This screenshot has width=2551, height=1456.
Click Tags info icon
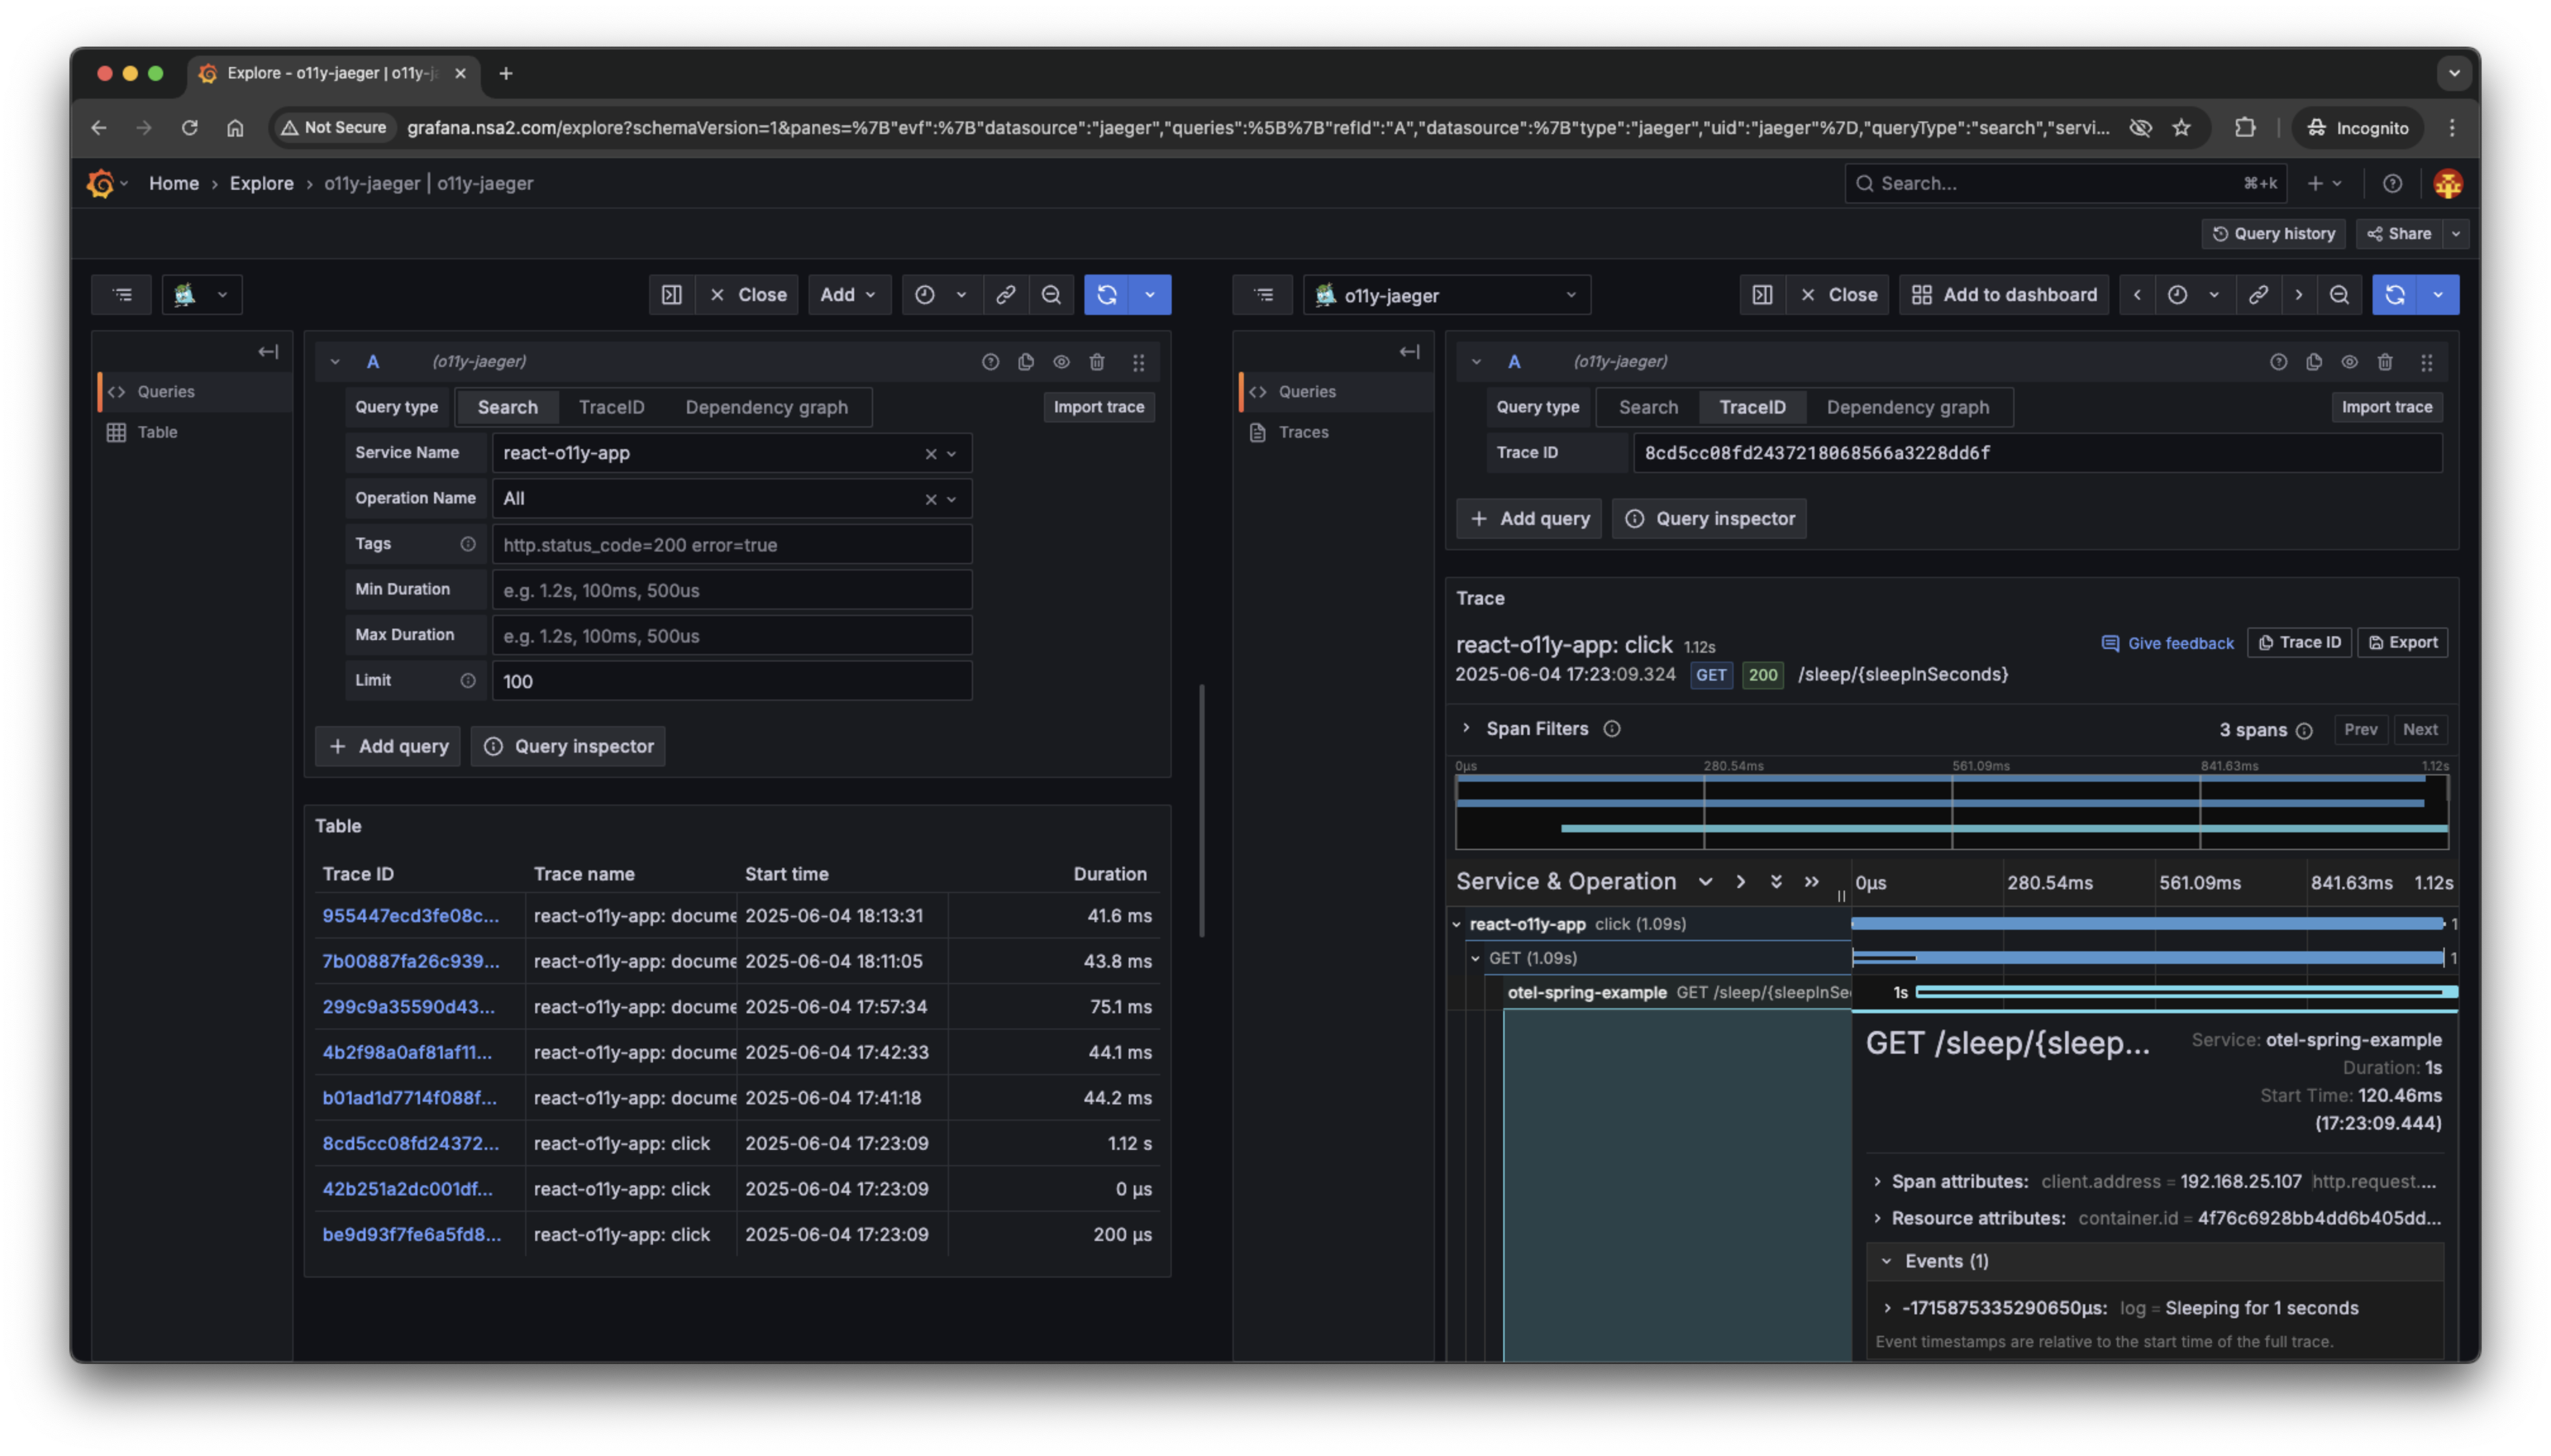coord(467,544)
